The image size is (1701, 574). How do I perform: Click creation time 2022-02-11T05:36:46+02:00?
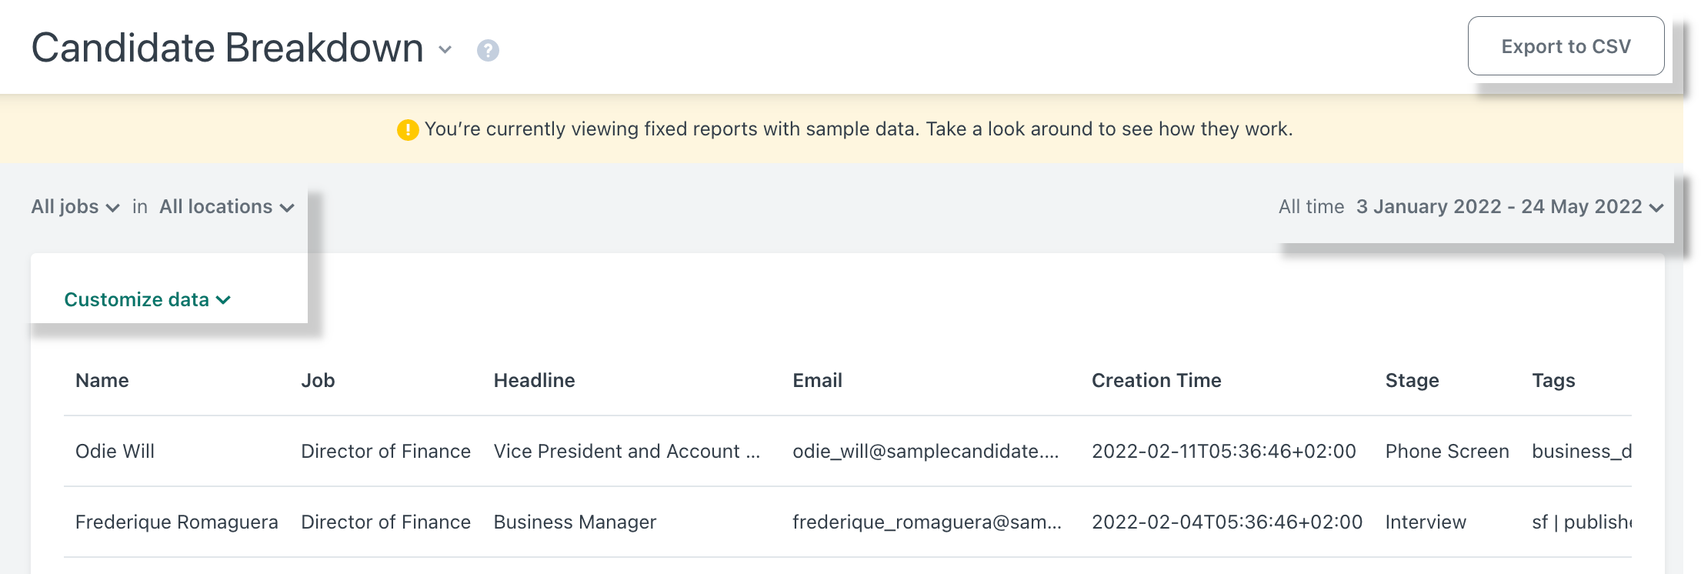tap(1224, 451)
